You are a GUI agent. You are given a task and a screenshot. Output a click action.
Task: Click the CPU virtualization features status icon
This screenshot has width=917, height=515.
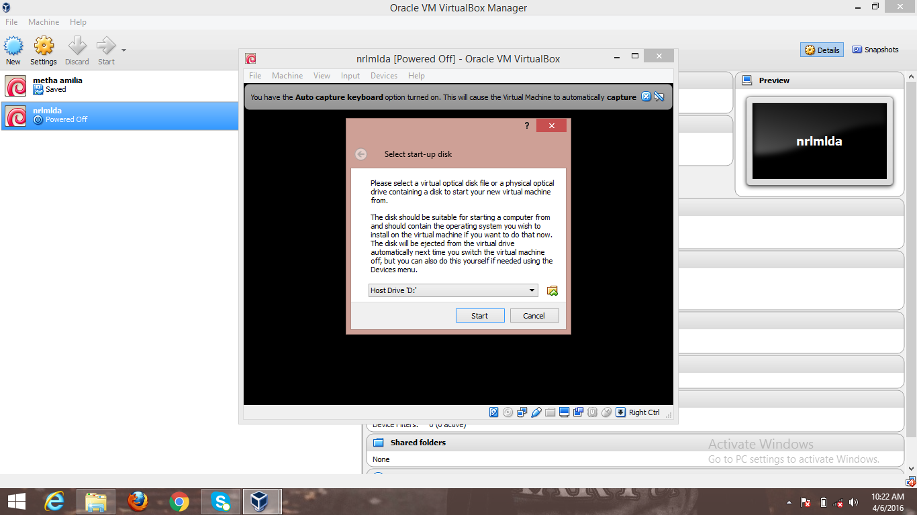[593, 412]
